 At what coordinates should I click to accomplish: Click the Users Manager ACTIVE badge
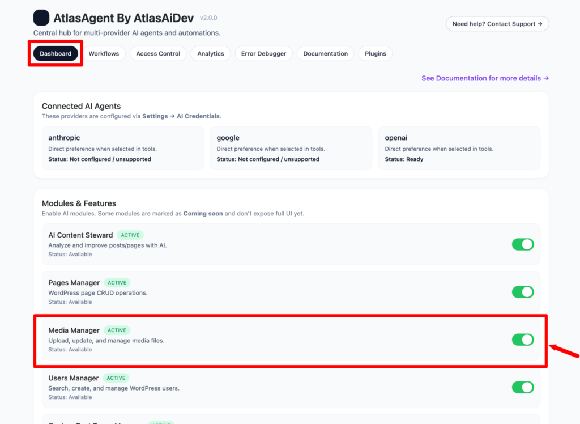coord(116,378)
